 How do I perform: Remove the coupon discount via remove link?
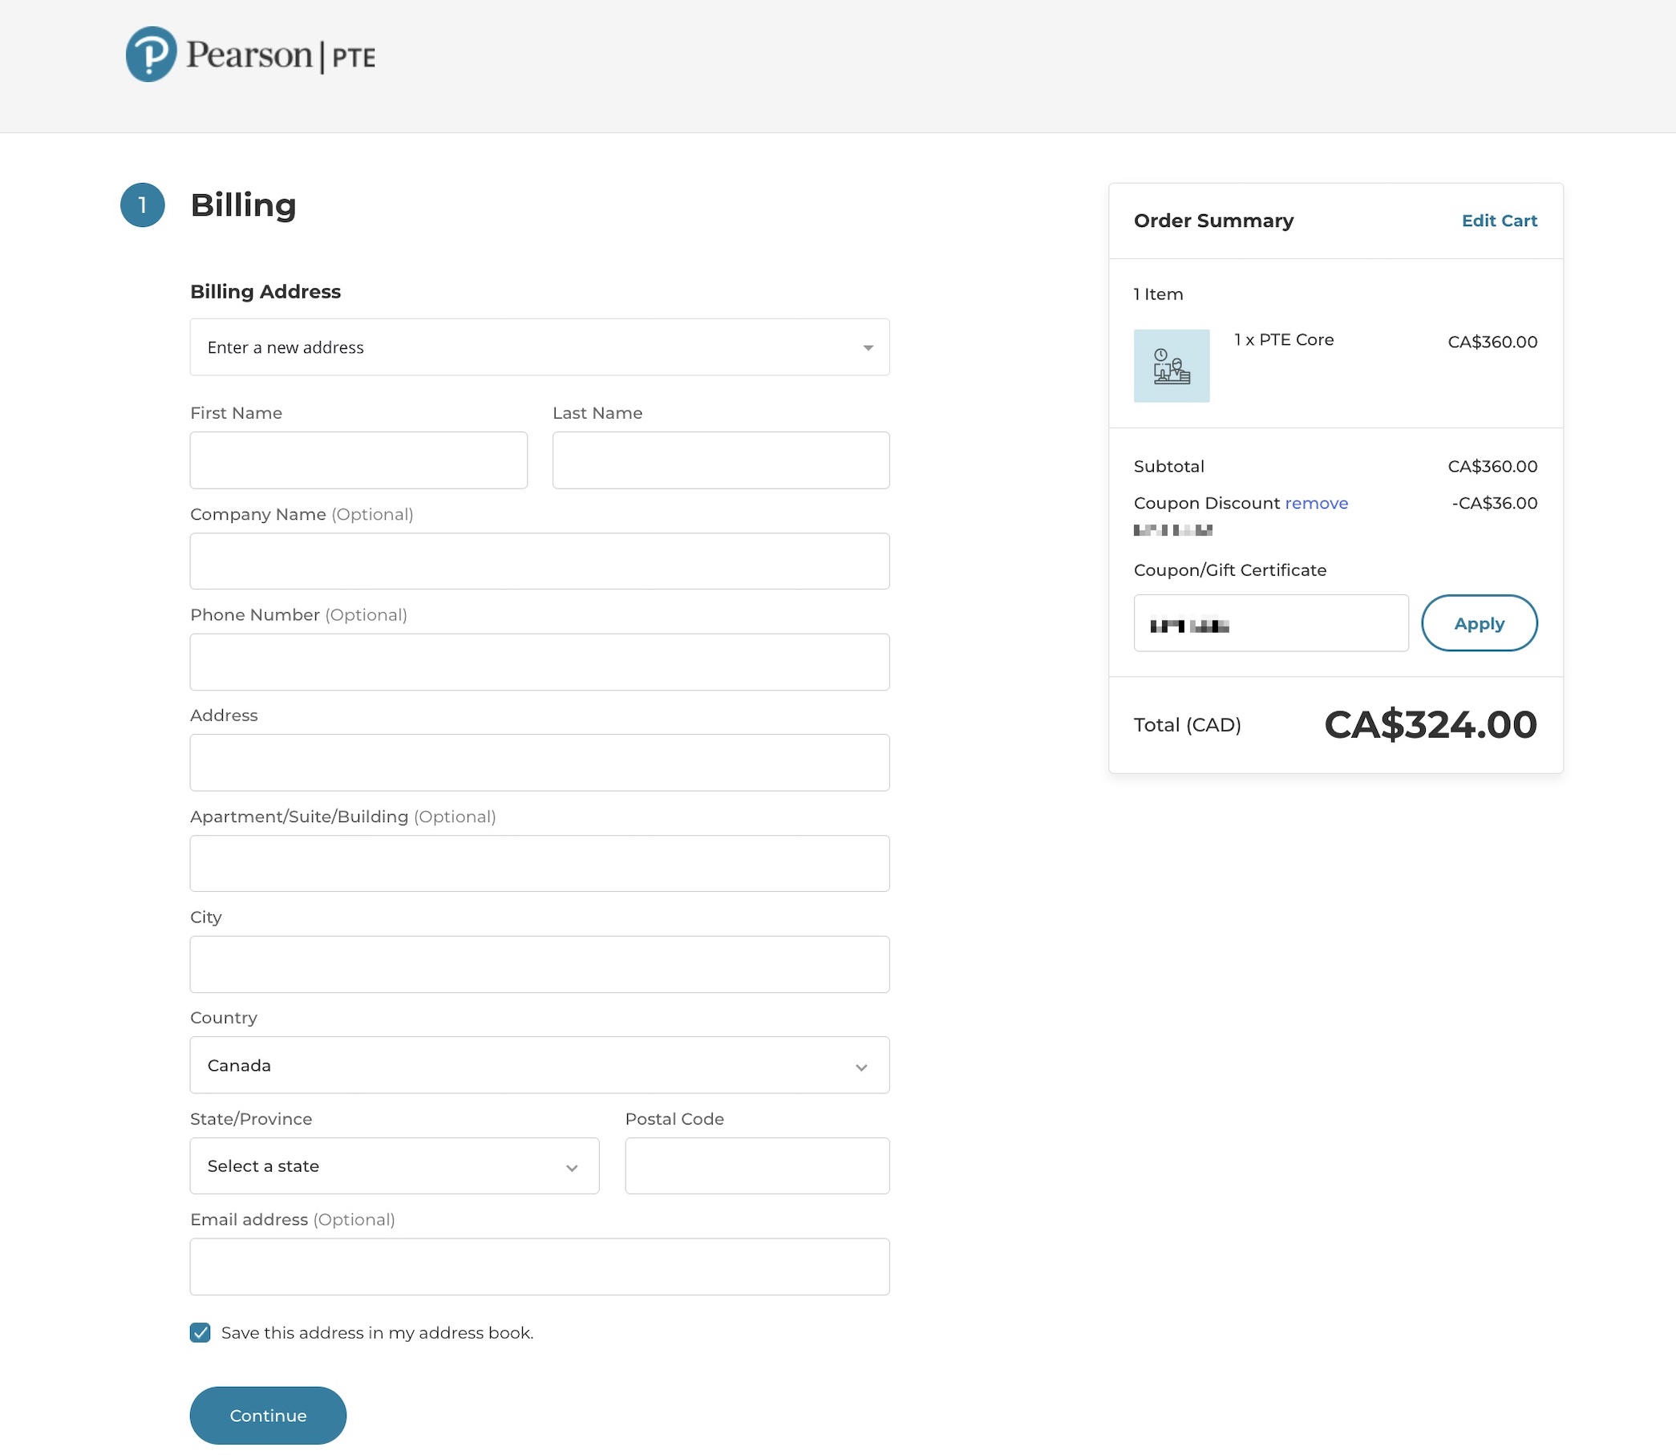[1316, 504]
